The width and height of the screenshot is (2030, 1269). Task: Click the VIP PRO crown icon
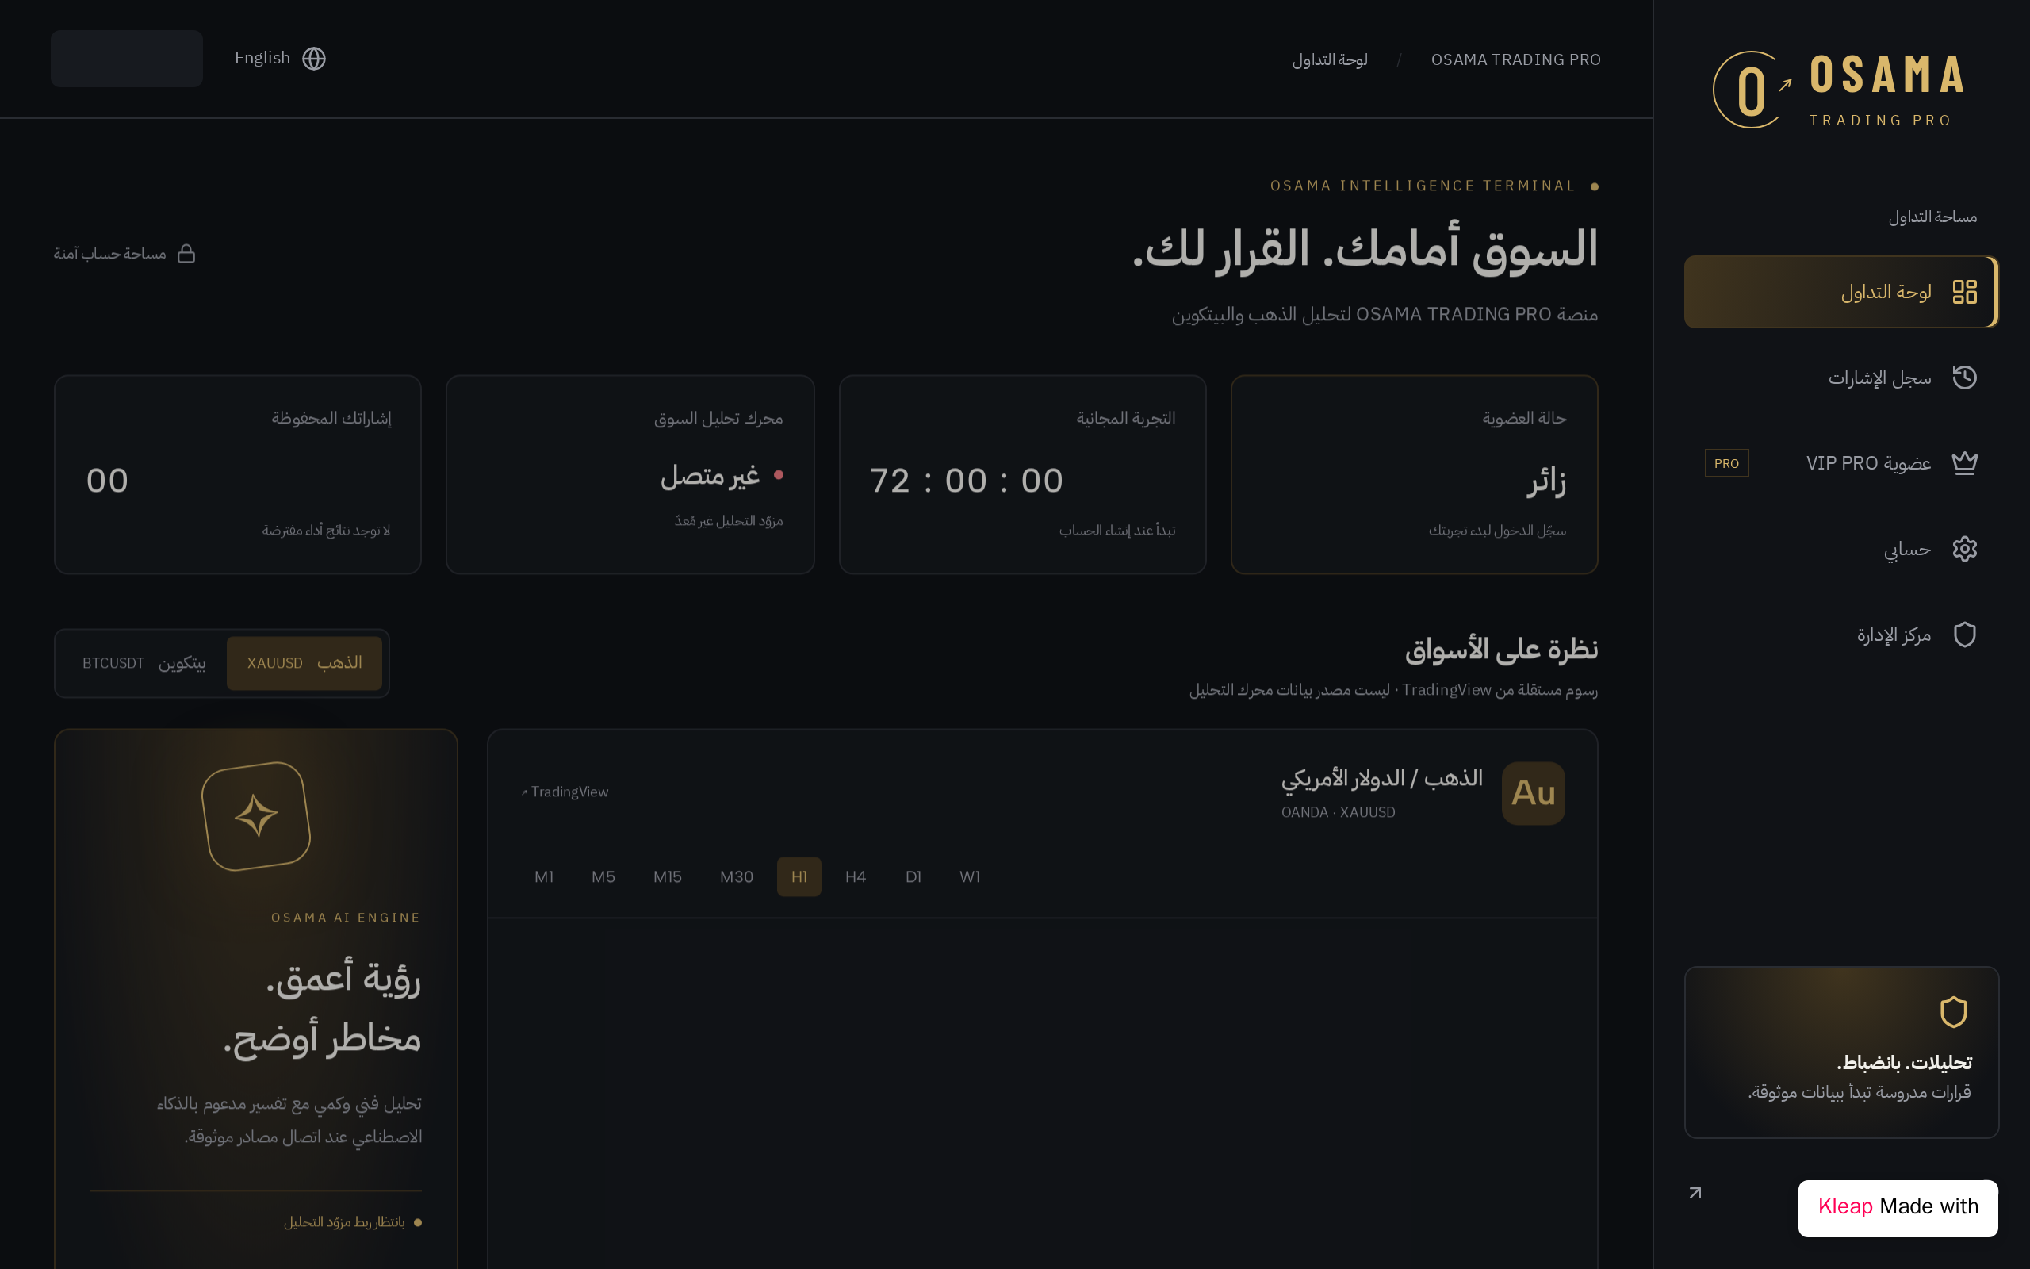tap(1964, 463)
